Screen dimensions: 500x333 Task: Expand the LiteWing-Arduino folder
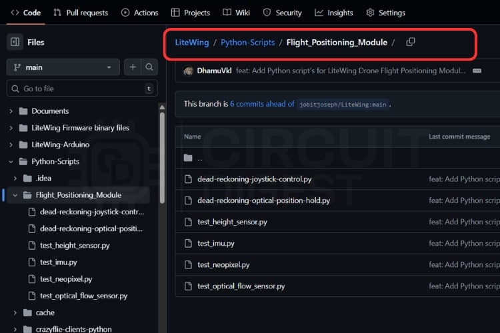[x=11, y=145]
